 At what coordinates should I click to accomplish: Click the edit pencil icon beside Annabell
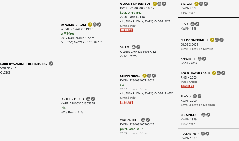[204, 59]
